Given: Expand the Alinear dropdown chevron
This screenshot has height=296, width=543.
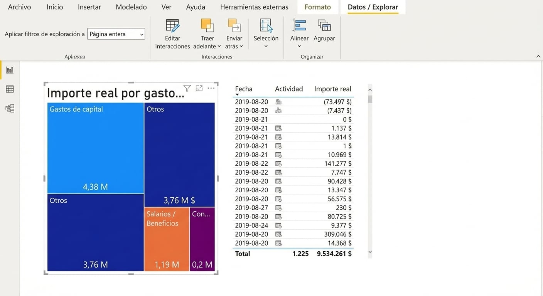Looking at the screenshot, I should (x=299, y=47).
